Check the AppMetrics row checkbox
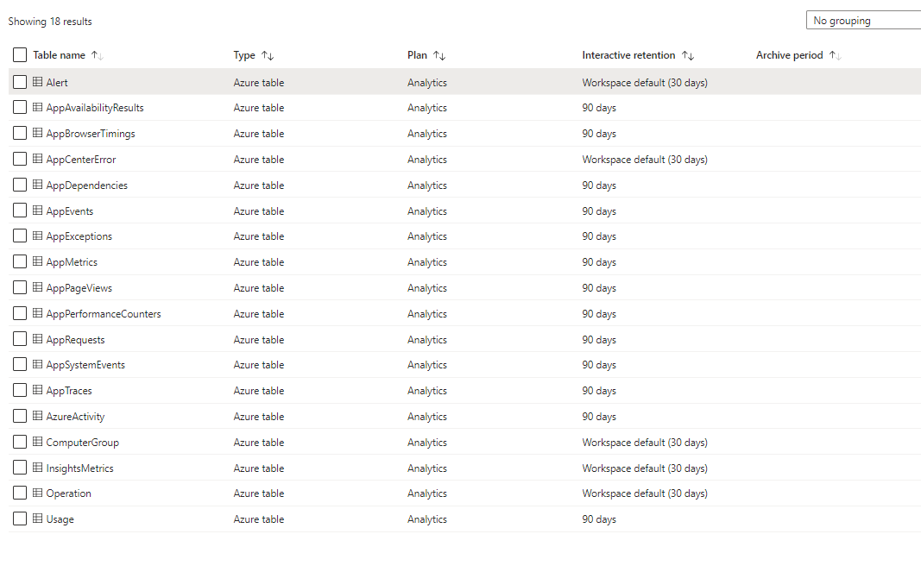This screenshot has width=921, height=572. pos(20,262)
